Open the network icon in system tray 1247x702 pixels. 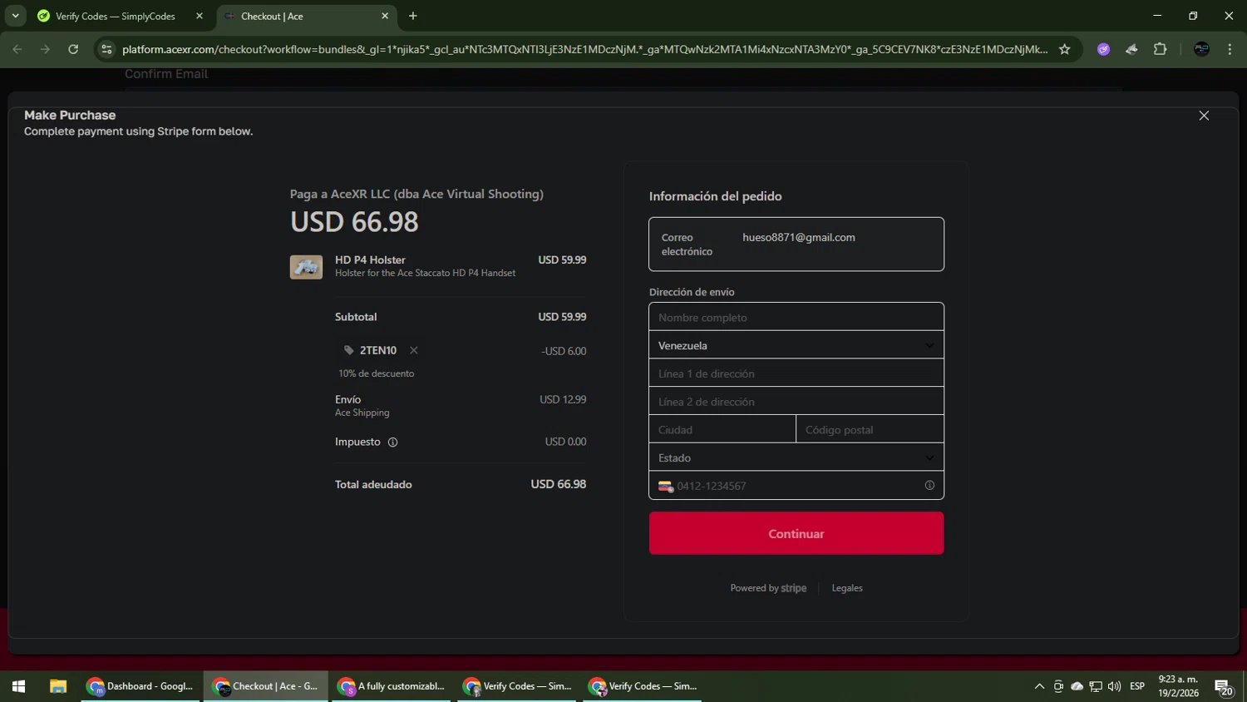coord(1096,686)
